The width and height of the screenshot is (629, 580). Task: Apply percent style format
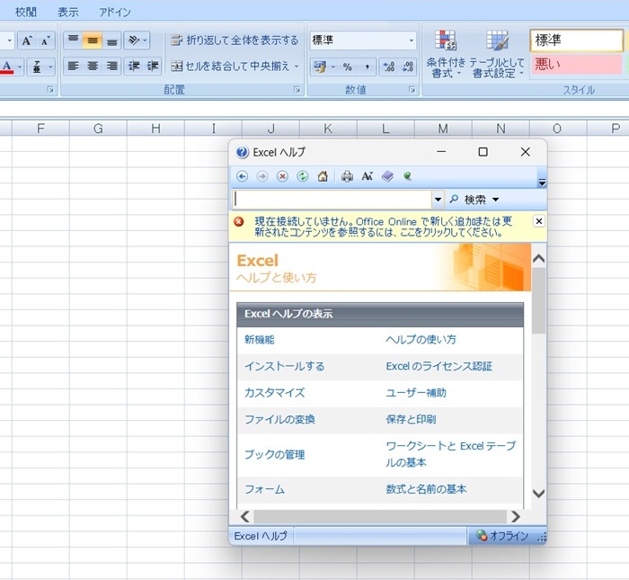click(348, 67)
